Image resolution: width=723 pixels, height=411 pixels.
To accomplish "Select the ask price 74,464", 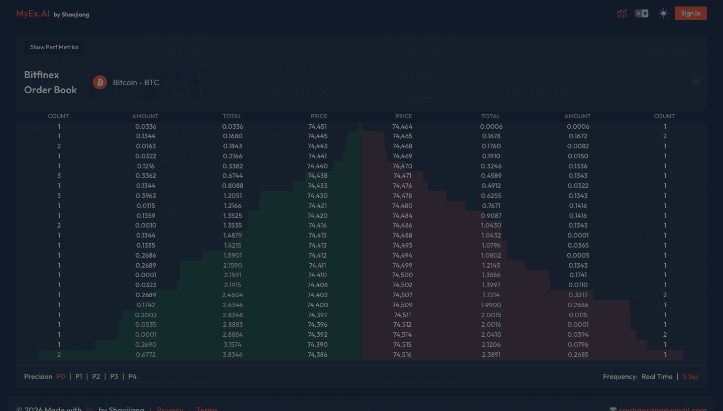I will [403, 126].
